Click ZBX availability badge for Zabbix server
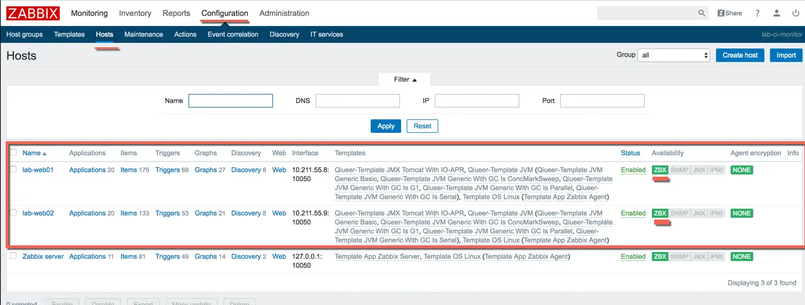The height and width of the screenshot is (305, 805). pyautogui.click(x=660, y=257)
